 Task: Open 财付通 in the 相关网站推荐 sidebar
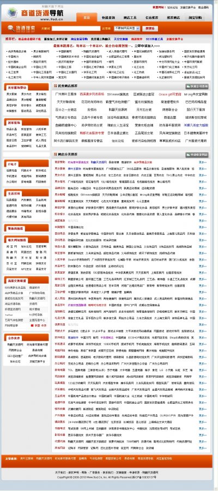[41, 258]
